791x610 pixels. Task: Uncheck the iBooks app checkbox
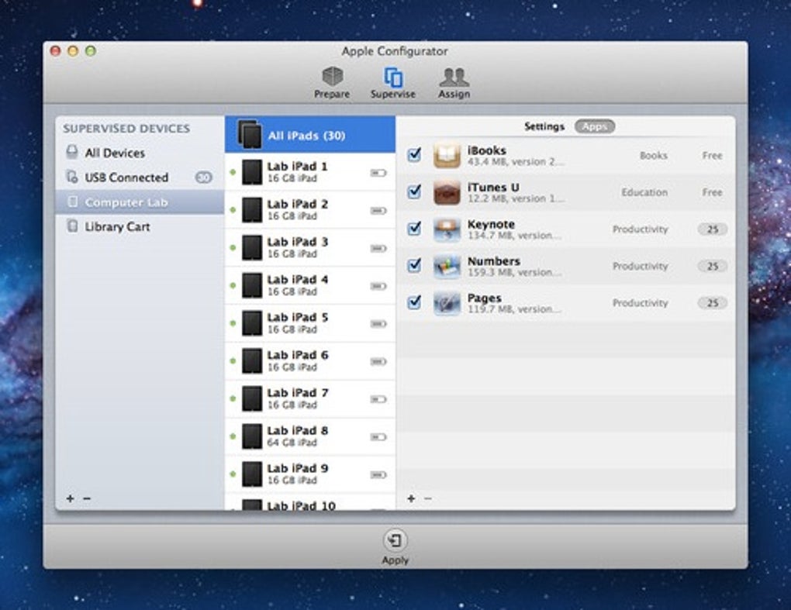click(x=414, y=155)
